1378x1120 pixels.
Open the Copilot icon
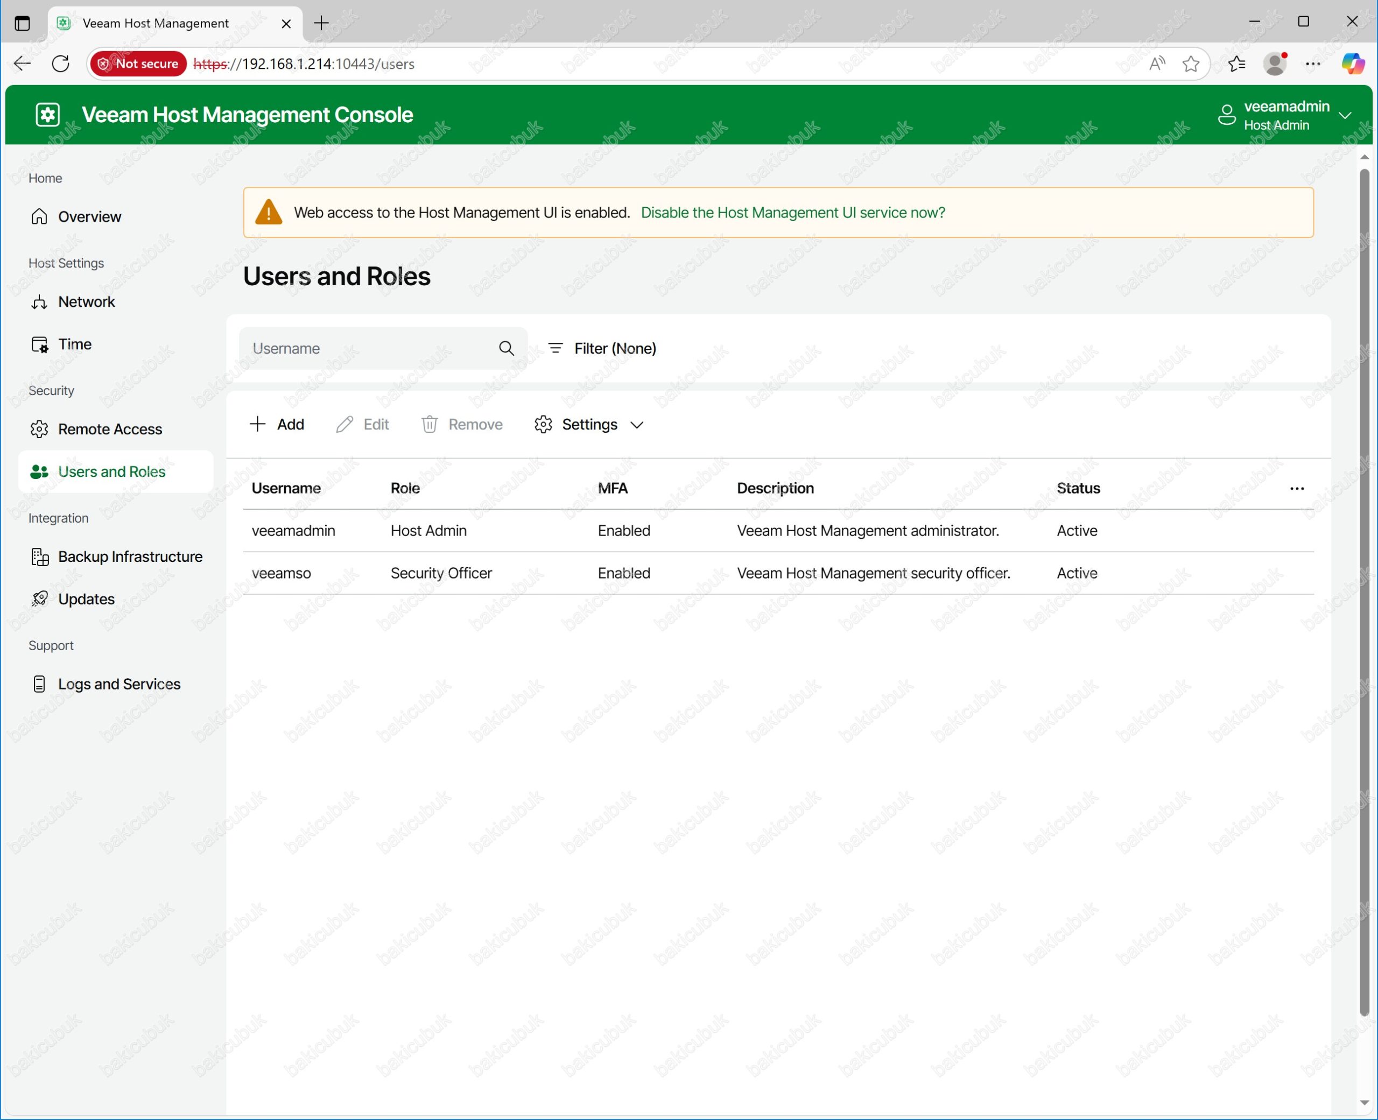click(1353, 63)
